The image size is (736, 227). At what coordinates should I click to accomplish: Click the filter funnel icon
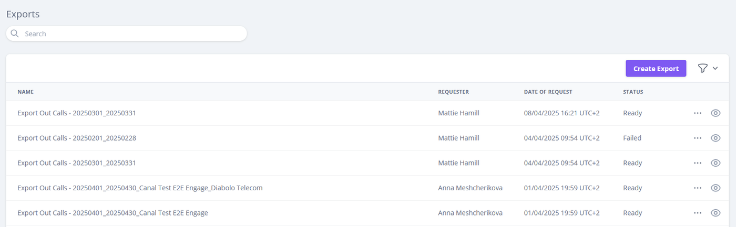(x=702, y=68)
